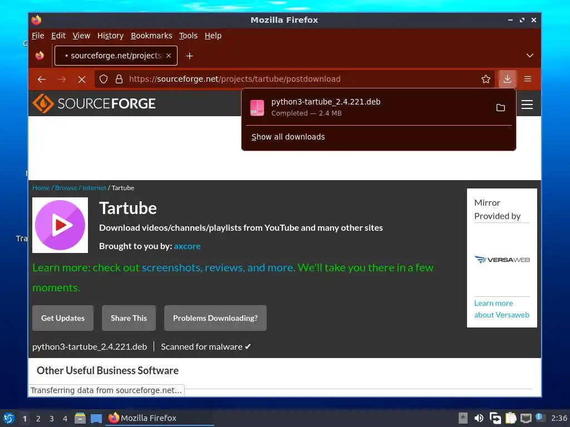Click Scanned for malware text
This screenshot has width=570, height=427.
pyautogui.click(x=206, y=347)
